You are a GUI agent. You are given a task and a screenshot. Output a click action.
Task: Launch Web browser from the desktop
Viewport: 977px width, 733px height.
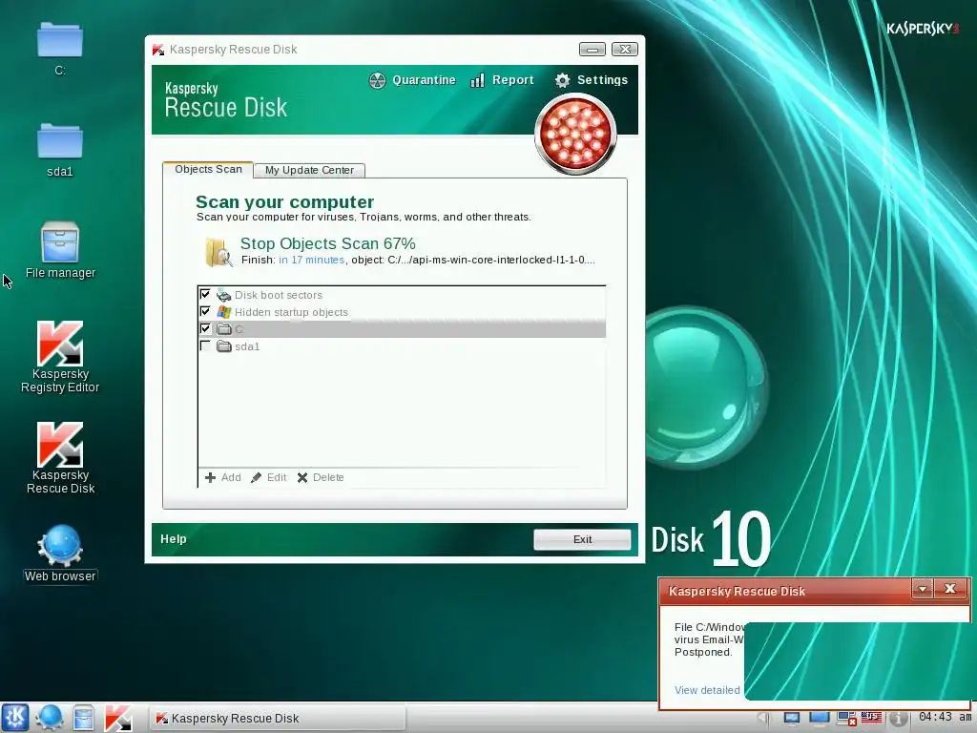pyautogui.click(x=60, y=554)
